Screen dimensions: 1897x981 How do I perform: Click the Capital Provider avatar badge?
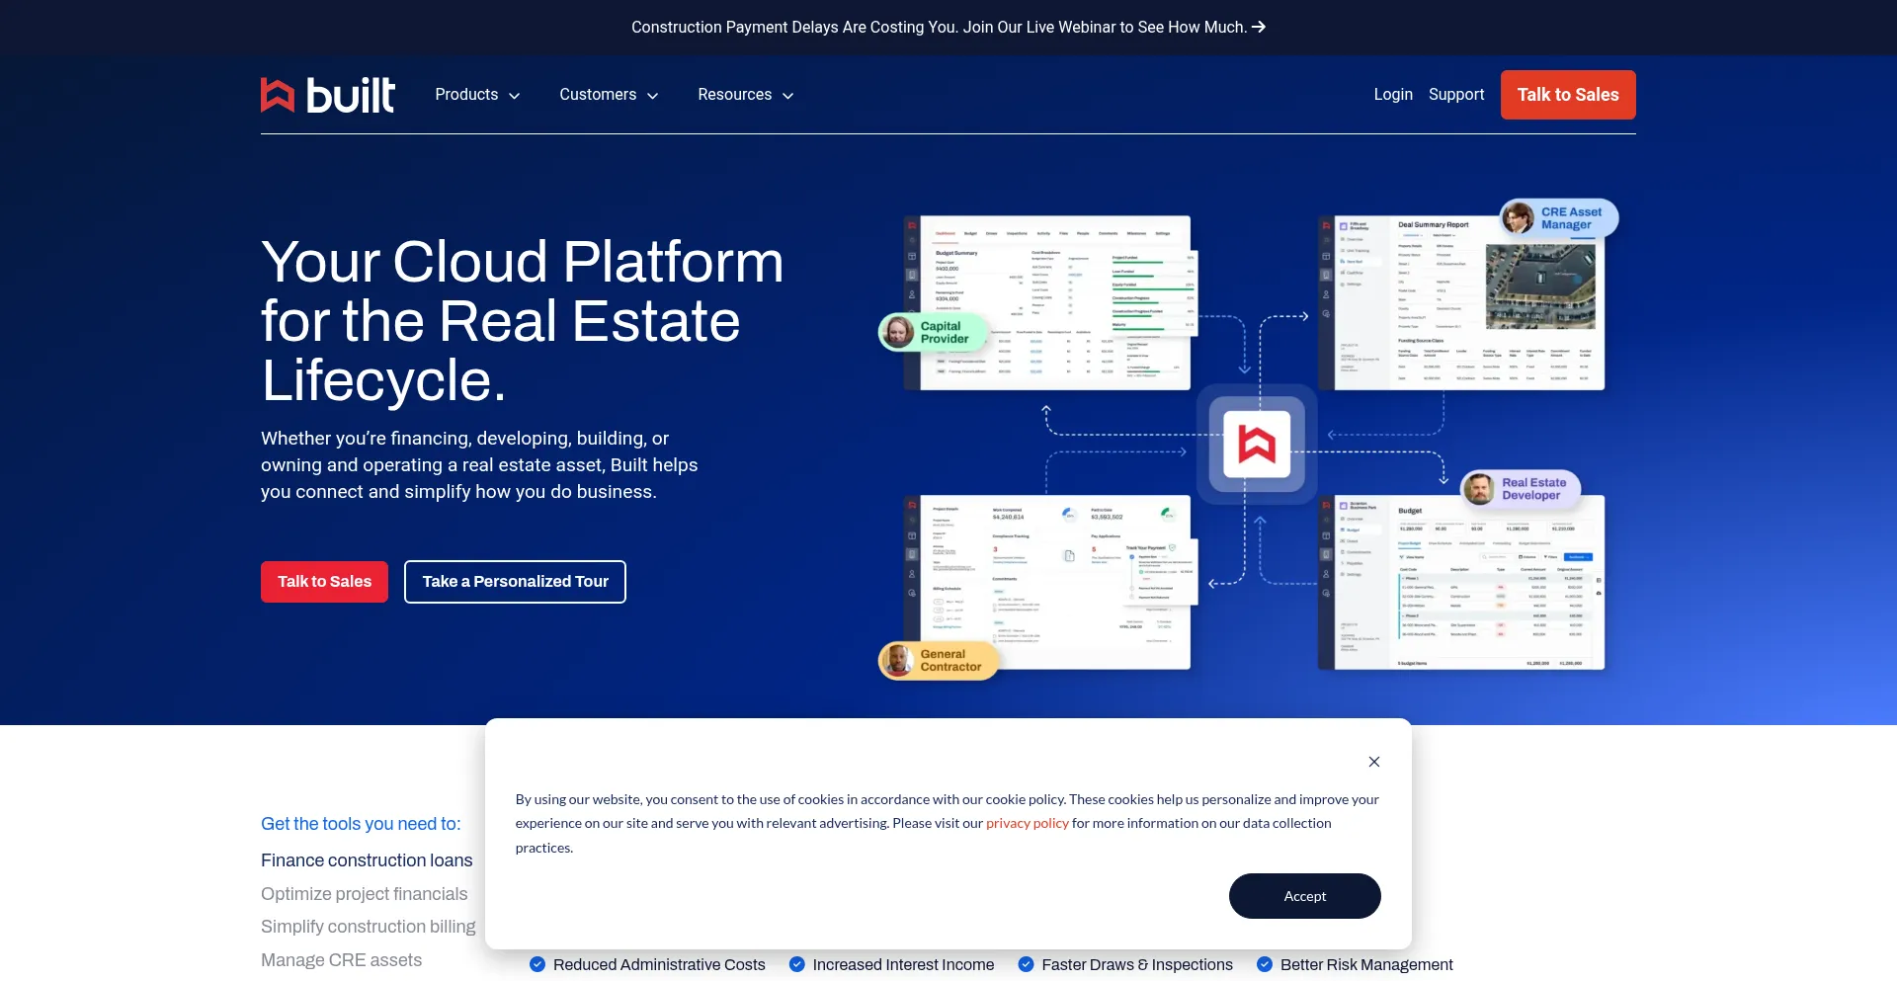(x=933, y=332)
